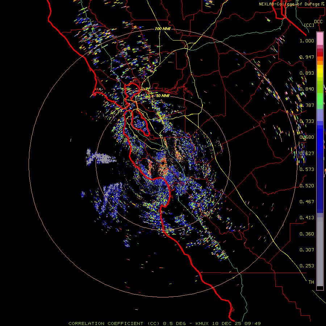Pick the yellow segment of the color bar
Viewport: 326px width, 326px height.
tap(320, 71)
